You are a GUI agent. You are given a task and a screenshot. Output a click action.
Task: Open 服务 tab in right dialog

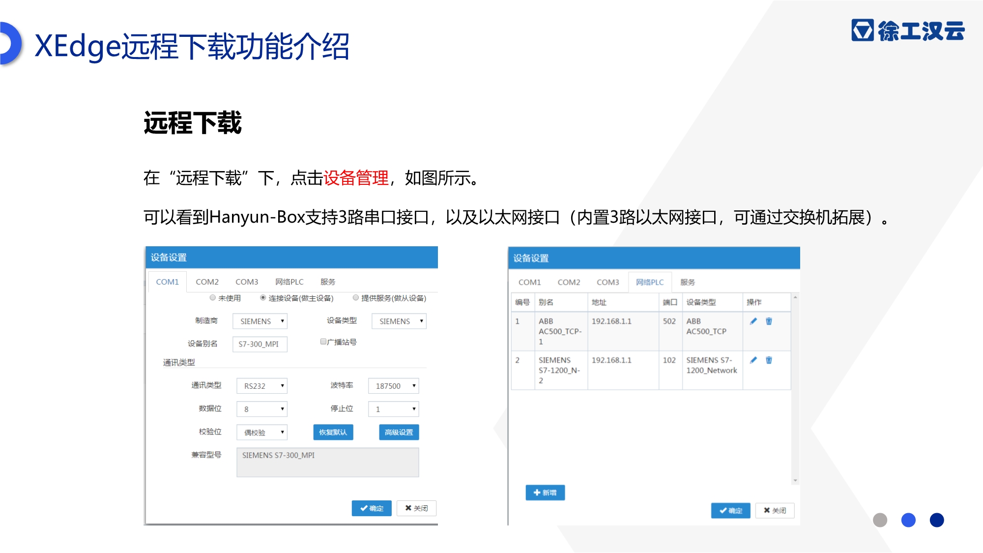coord(688,282)
